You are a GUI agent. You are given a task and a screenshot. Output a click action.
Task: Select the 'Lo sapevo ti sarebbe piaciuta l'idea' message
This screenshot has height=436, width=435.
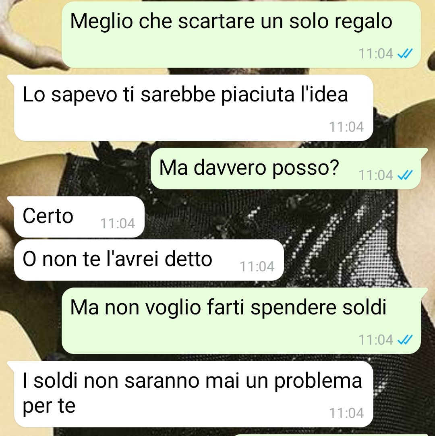pos(193,107)
